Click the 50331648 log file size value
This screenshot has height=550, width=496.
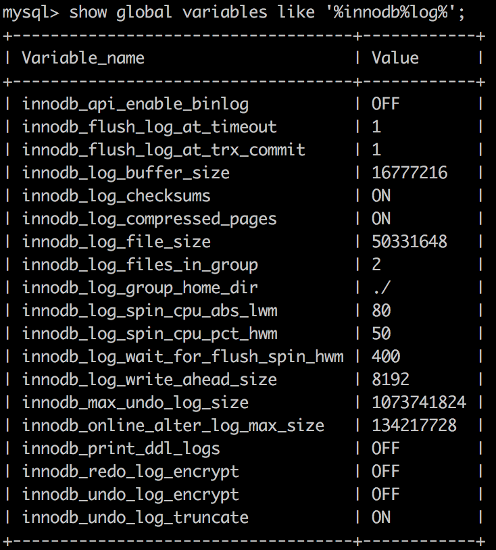click(x=410, y=242)
